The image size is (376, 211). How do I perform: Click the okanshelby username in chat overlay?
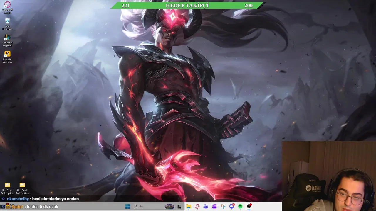pos(18,199)
